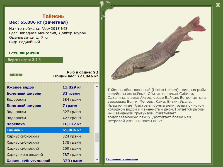Click the fish list scrollbar thumb
The image size is (223, 167).
pos(97,137)
